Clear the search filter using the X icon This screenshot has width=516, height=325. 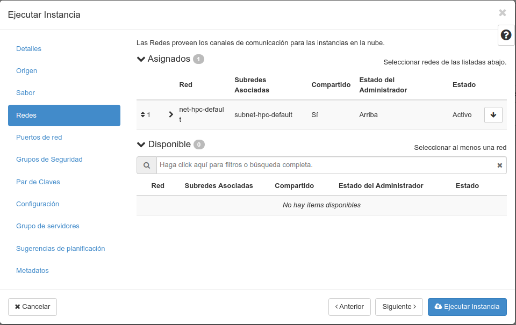click(x=499, y=165)
